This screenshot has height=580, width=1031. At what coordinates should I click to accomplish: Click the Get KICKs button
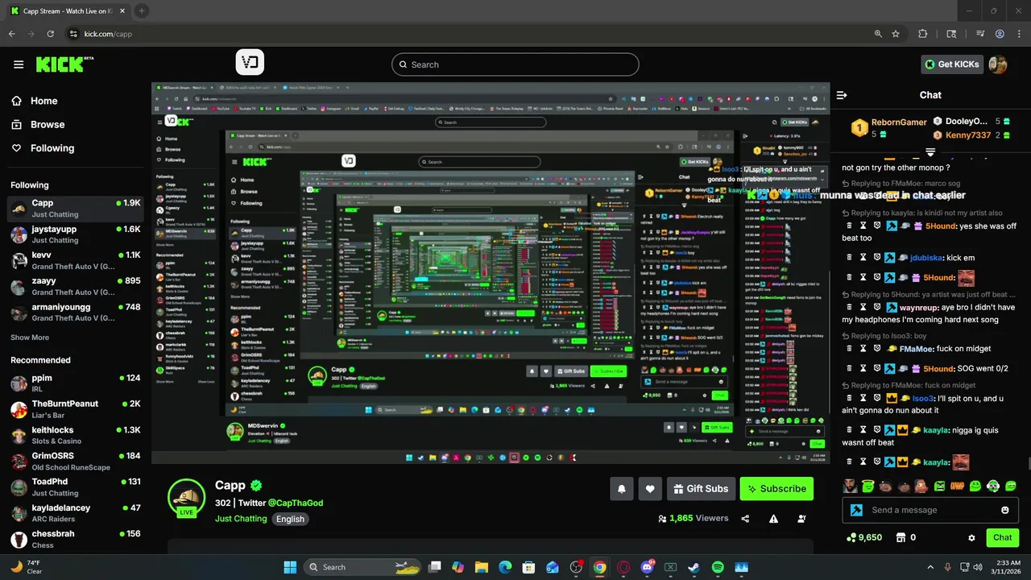point(952,64)
